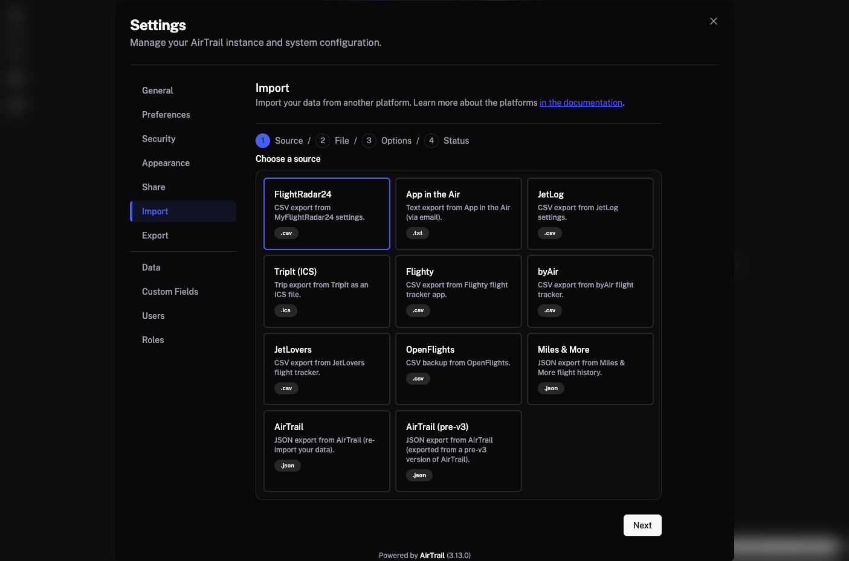Click the .ics badge on TripIt card
This screenshot has height=561, width=849.
pyautogui.click(x=286, y=310)
